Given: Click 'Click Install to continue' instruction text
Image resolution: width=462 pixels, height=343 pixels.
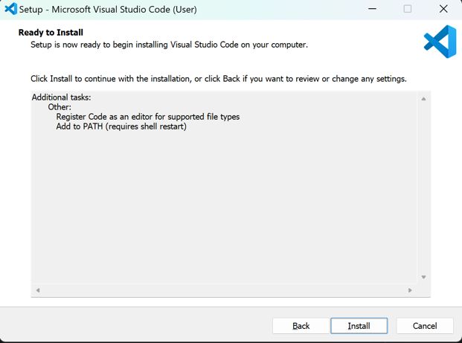Looking at the screenshot, I should click(x=218, y=79).
